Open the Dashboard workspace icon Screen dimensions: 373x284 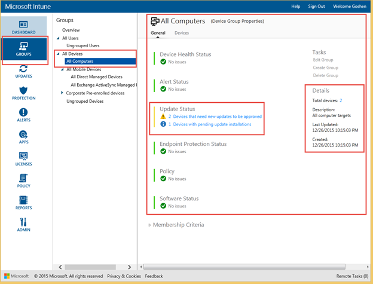point(23,25)
